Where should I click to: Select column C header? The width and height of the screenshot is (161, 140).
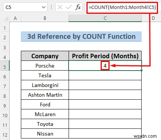[x=105, y=18]
